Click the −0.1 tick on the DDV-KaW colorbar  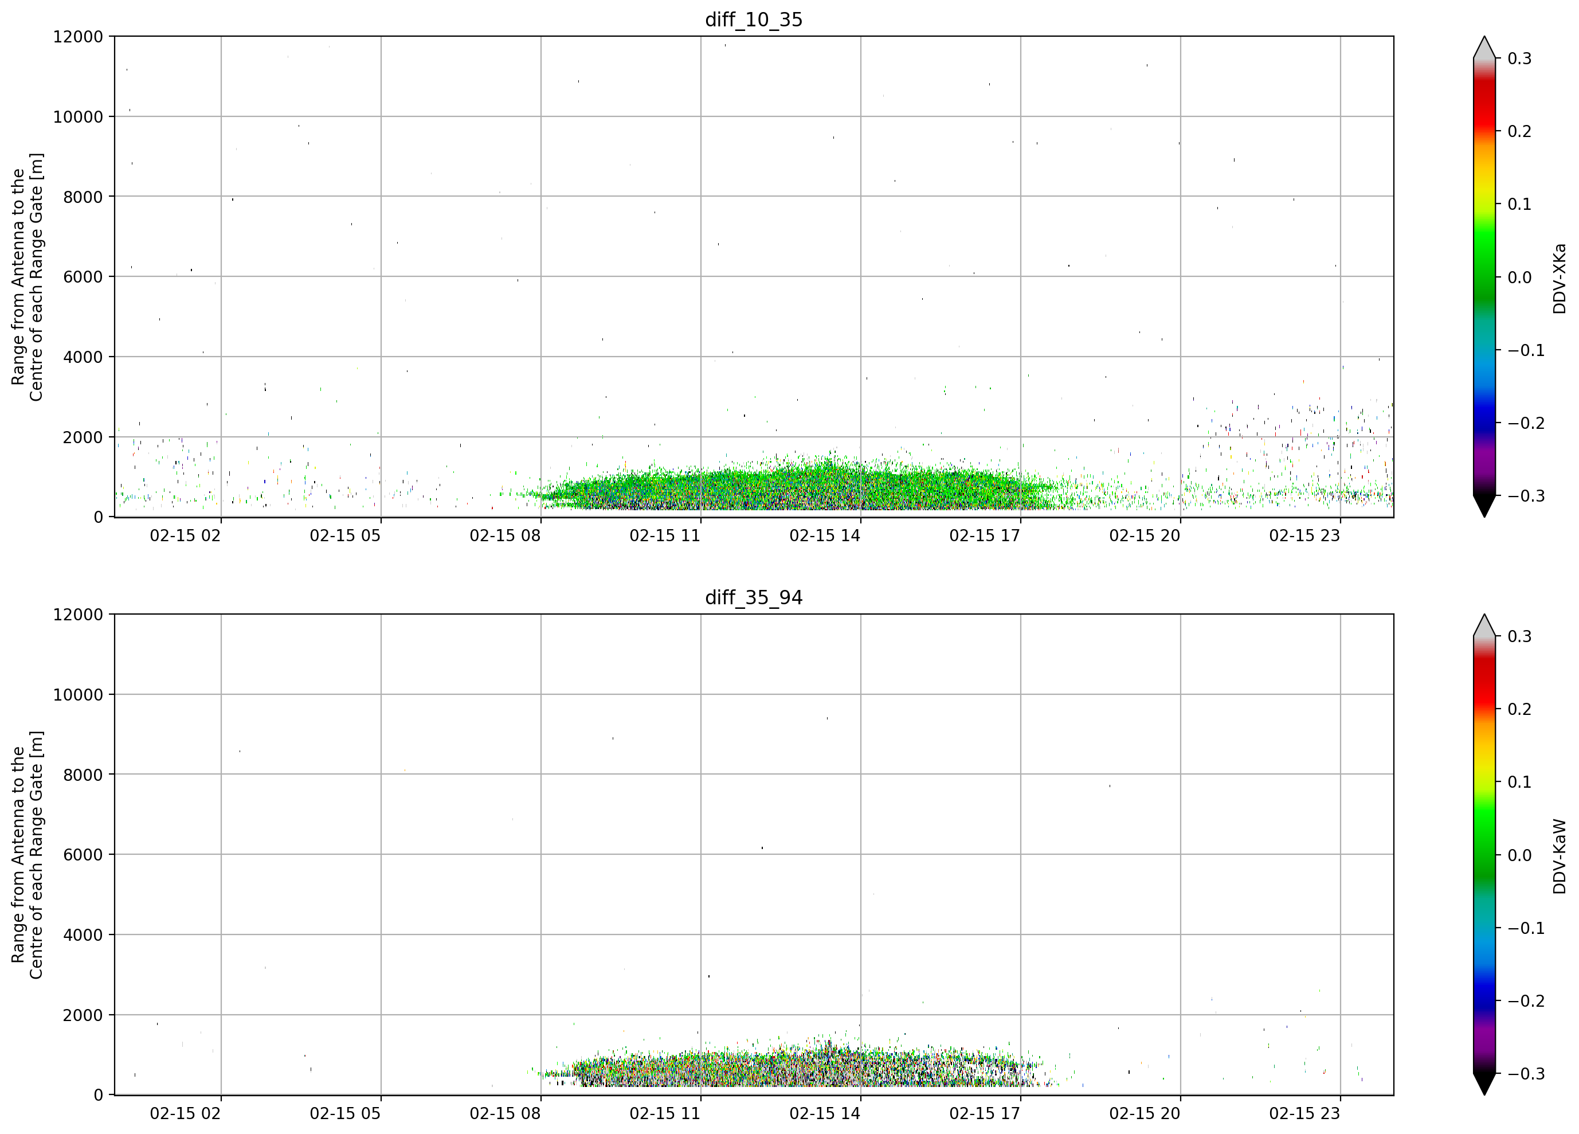point(1526,929)
